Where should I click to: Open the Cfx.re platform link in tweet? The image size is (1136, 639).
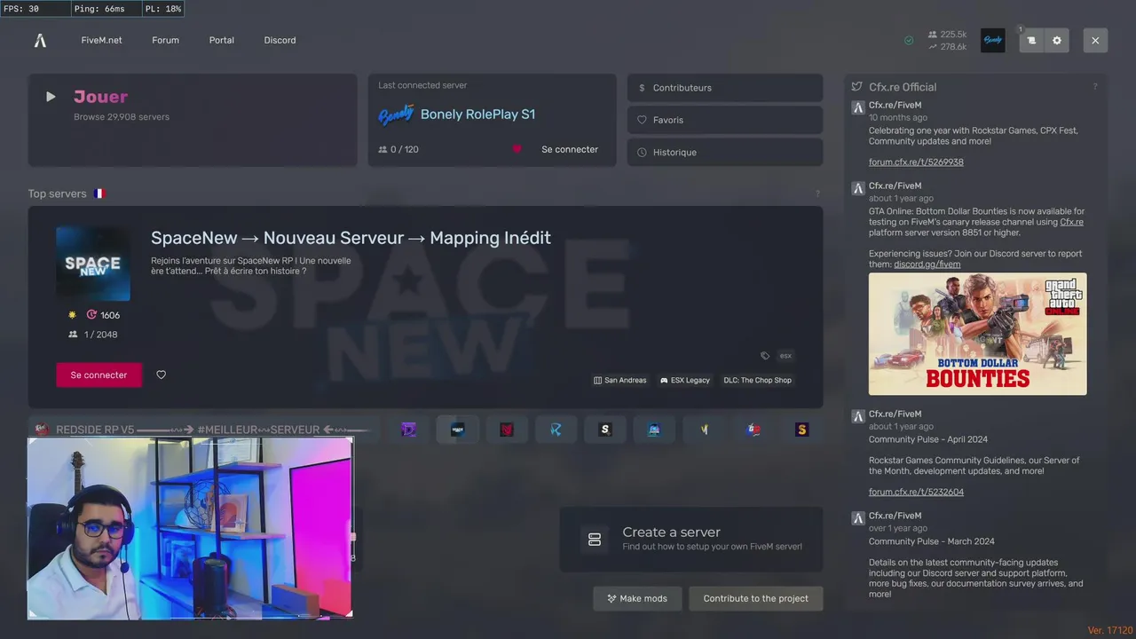(1071, 222)
